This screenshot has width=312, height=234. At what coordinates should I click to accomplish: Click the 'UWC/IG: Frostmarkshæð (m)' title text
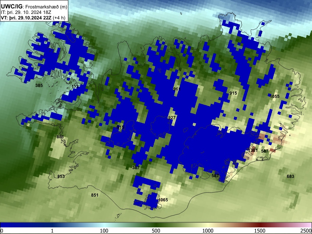(x=34, y=7)
